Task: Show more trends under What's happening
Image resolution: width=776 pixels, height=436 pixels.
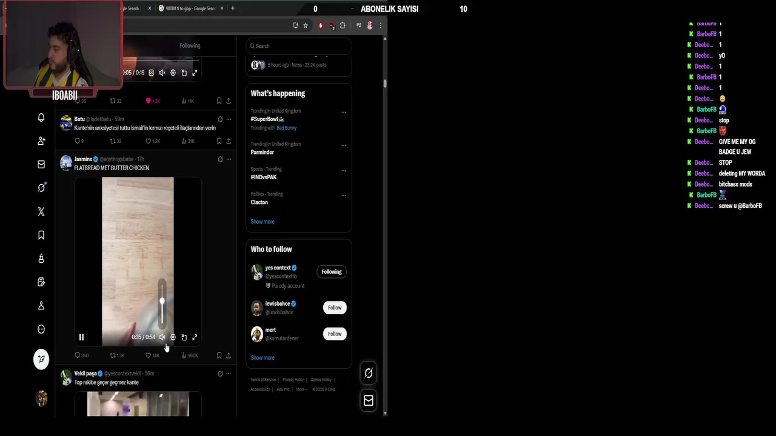Action: tap(263, 222)
